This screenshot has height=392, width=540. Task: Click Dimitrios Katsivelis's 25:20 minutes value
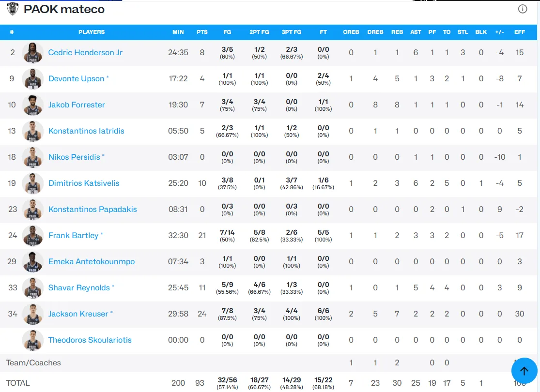coord(178,183)
